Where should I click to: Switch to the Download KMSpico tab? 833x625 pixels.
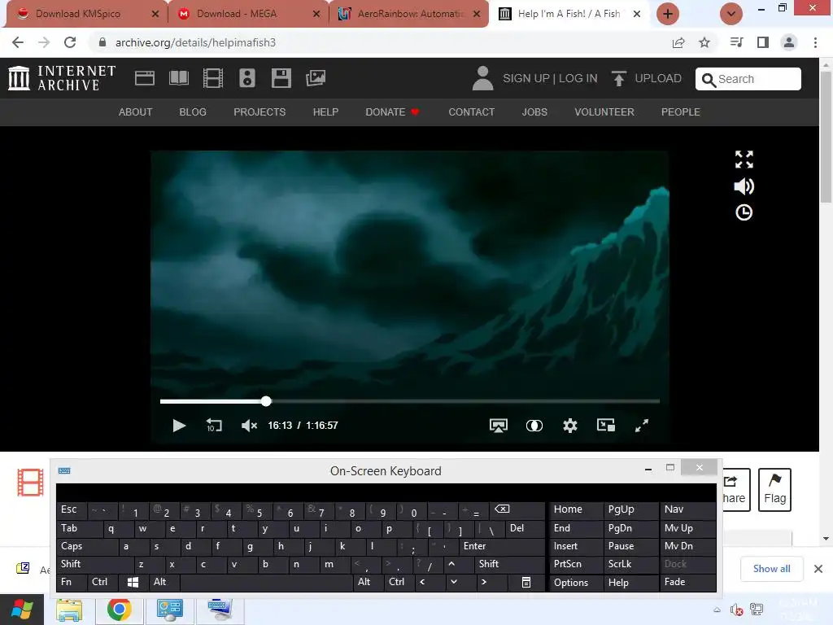pyautogui.click(x=87, y=14)
